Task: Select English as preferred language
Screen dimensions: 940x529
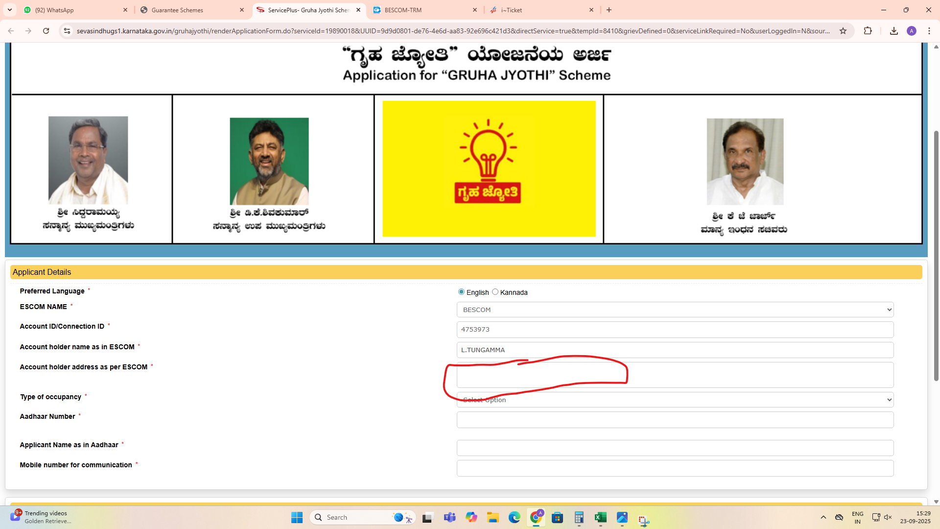Action: point(461,292)
